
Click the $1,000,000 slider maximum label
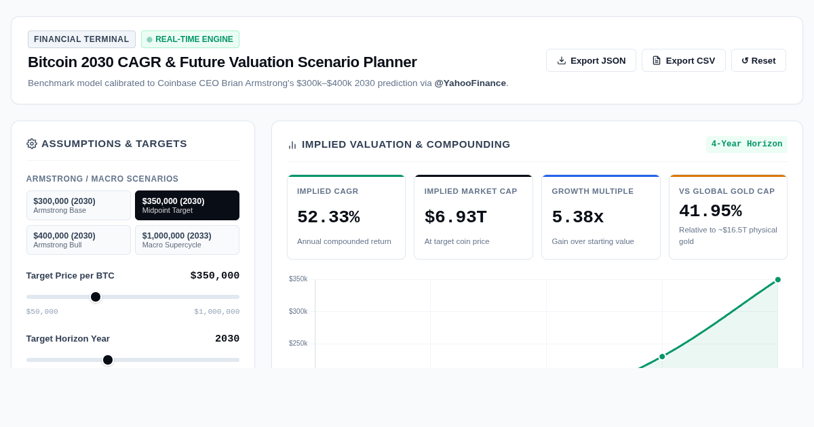(x=217, y=312)
